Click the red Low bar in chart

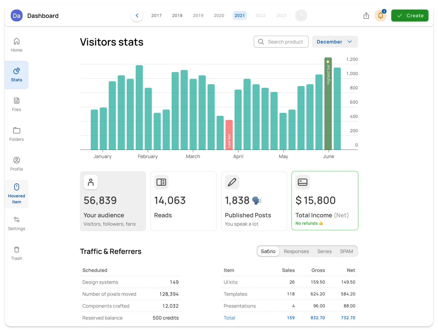(229, 135)
